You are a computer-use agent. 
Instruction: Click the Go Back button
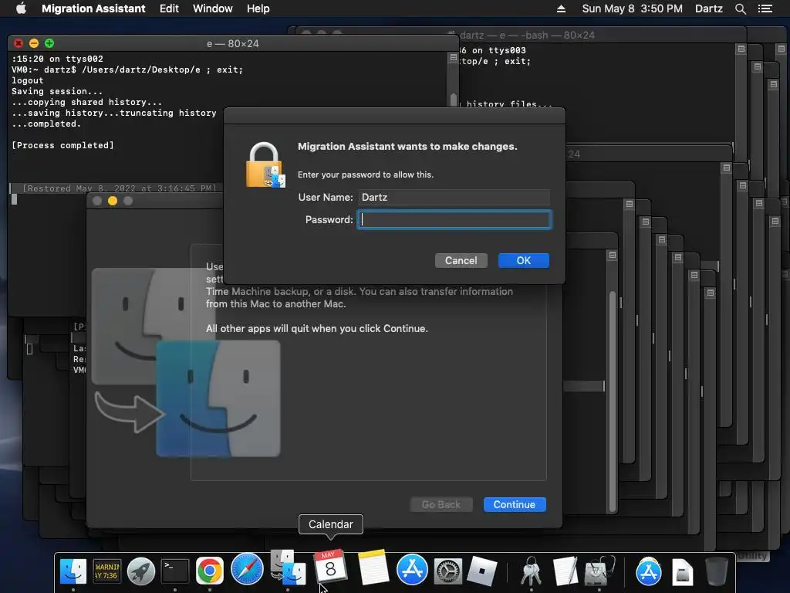click(441, 505)
